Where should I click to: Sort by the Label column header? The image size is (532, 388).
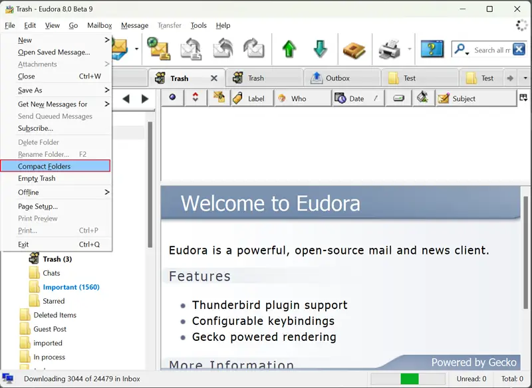point(252,98)
